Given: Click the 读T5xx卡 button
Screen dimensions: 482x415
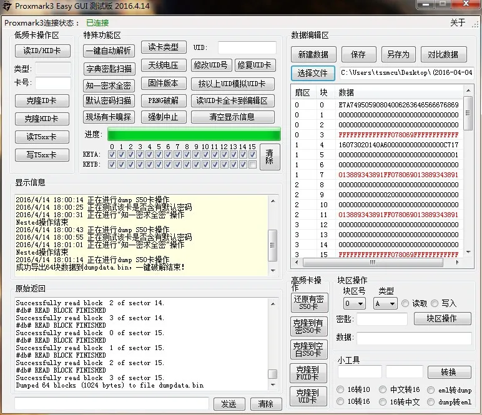Looking at the screenshot, I should [x=42, y=137].
